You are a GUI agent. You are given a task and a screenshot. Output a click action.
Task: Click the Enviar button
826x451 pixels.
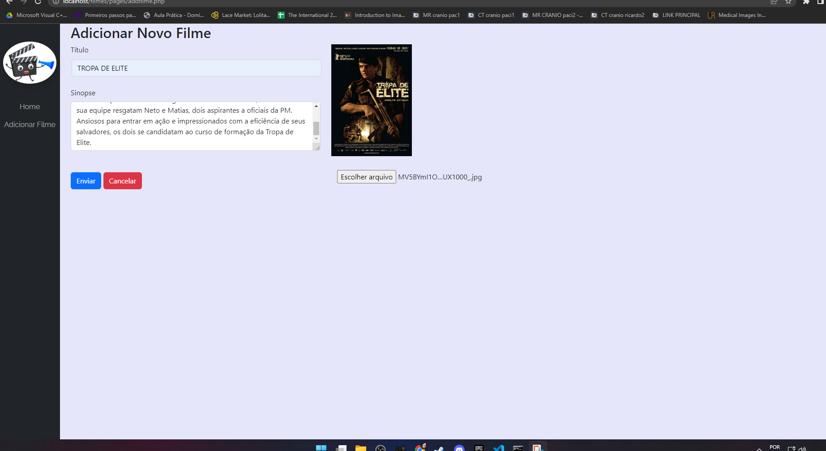[86, 181]
